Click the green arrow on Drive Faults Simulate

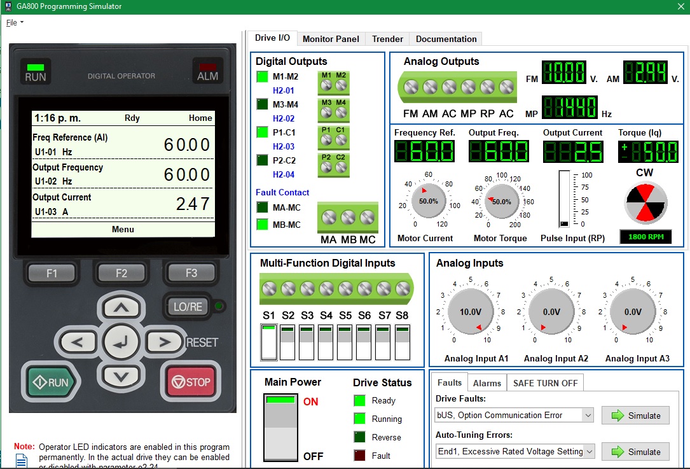tap(618, 416)
